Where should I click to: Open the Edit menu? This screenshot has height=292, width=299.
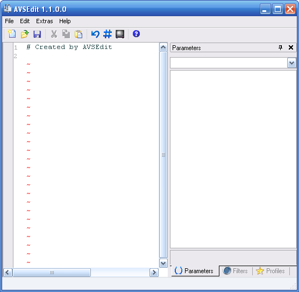[x=25, y=21]
